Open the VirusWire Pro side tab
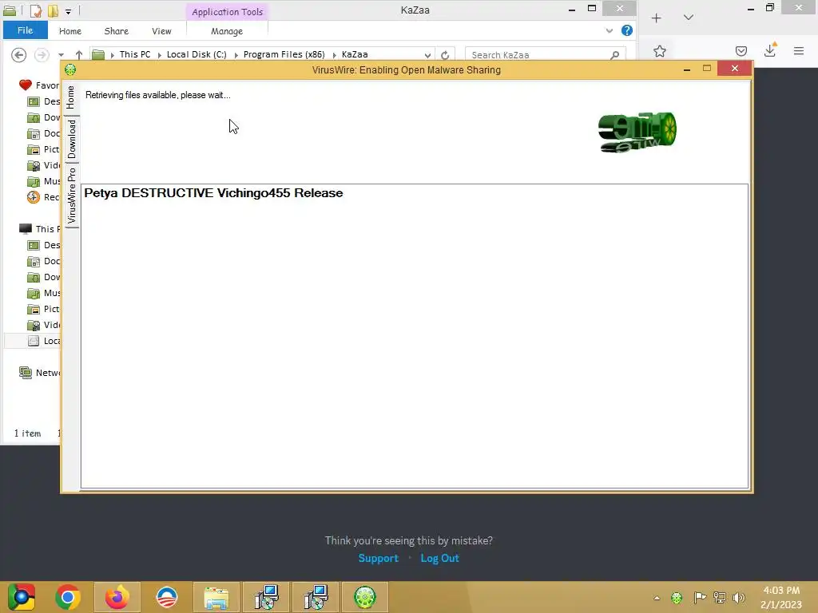This screenshot has width=818, height=613. pyautogui.click(x=71, y=196)
